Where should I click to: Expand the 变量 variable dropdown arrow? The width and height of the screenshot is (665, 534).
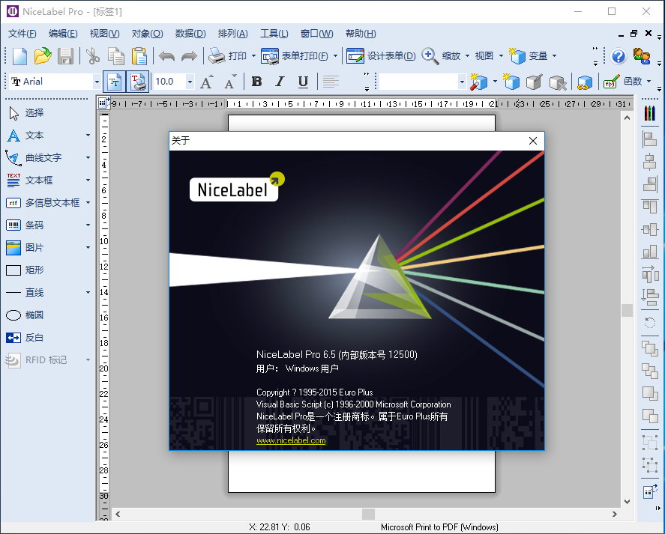coord(554,56)
